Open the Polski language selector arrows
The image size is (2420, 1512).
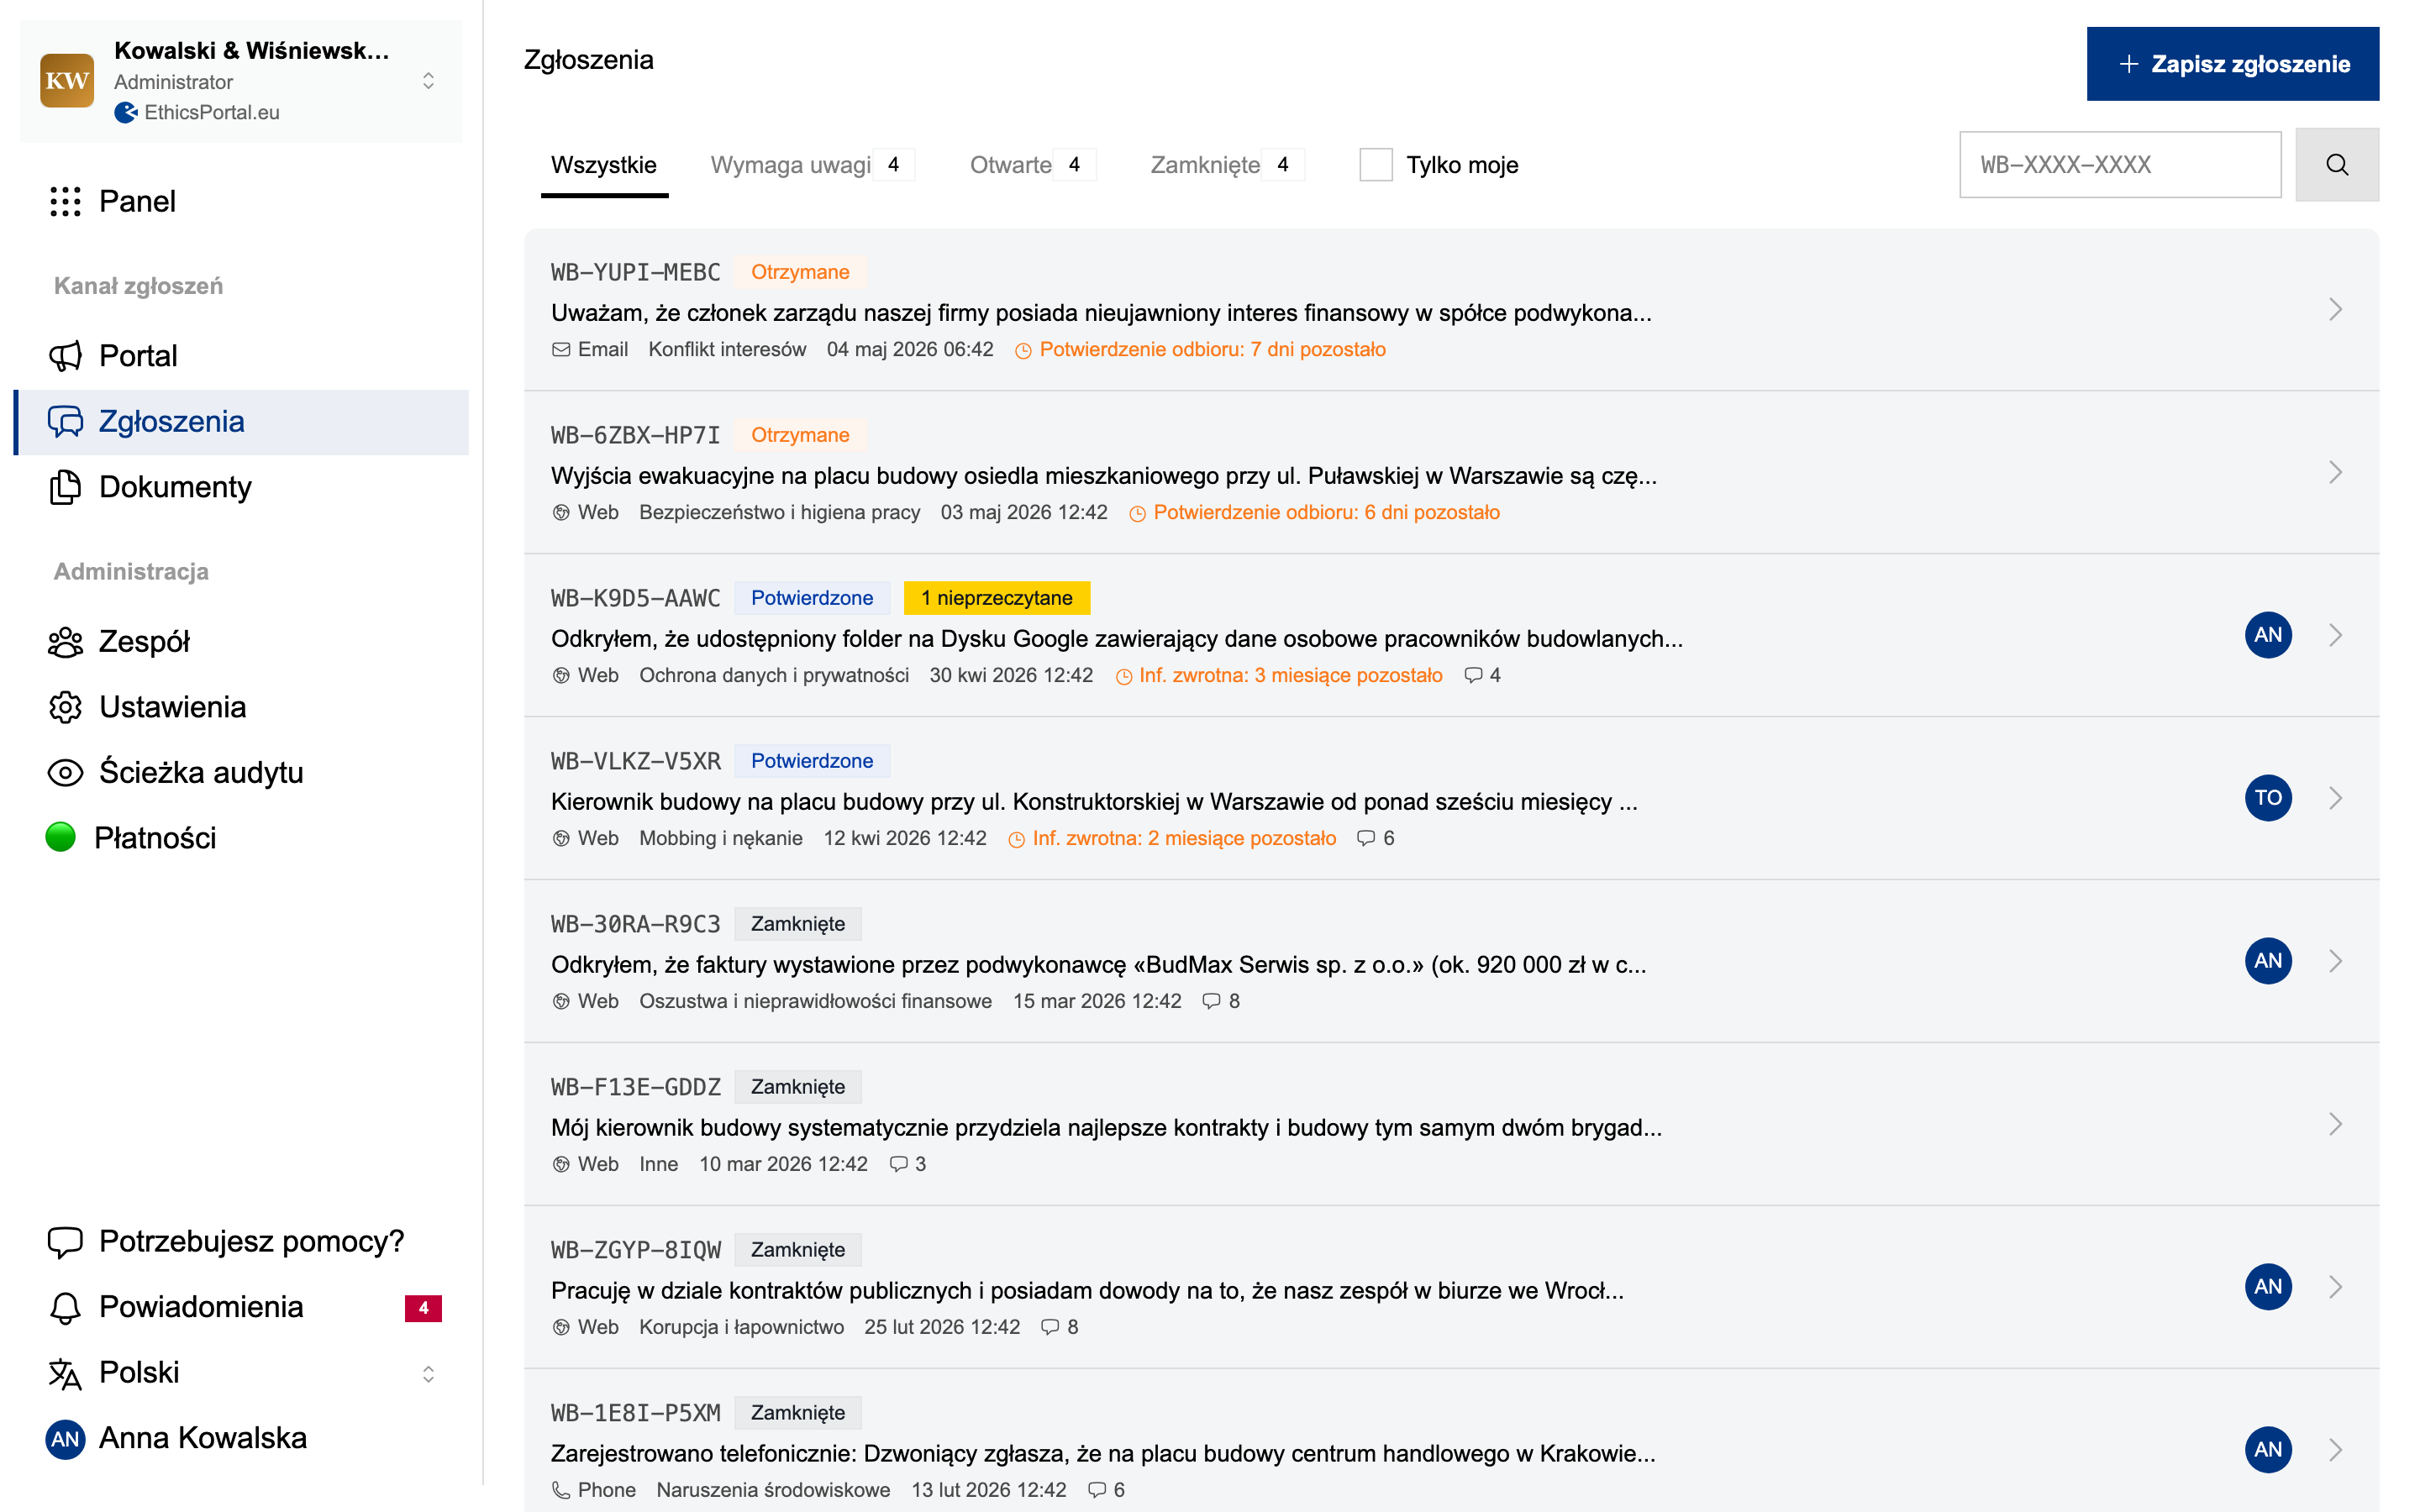click(x=428, y=1374)
